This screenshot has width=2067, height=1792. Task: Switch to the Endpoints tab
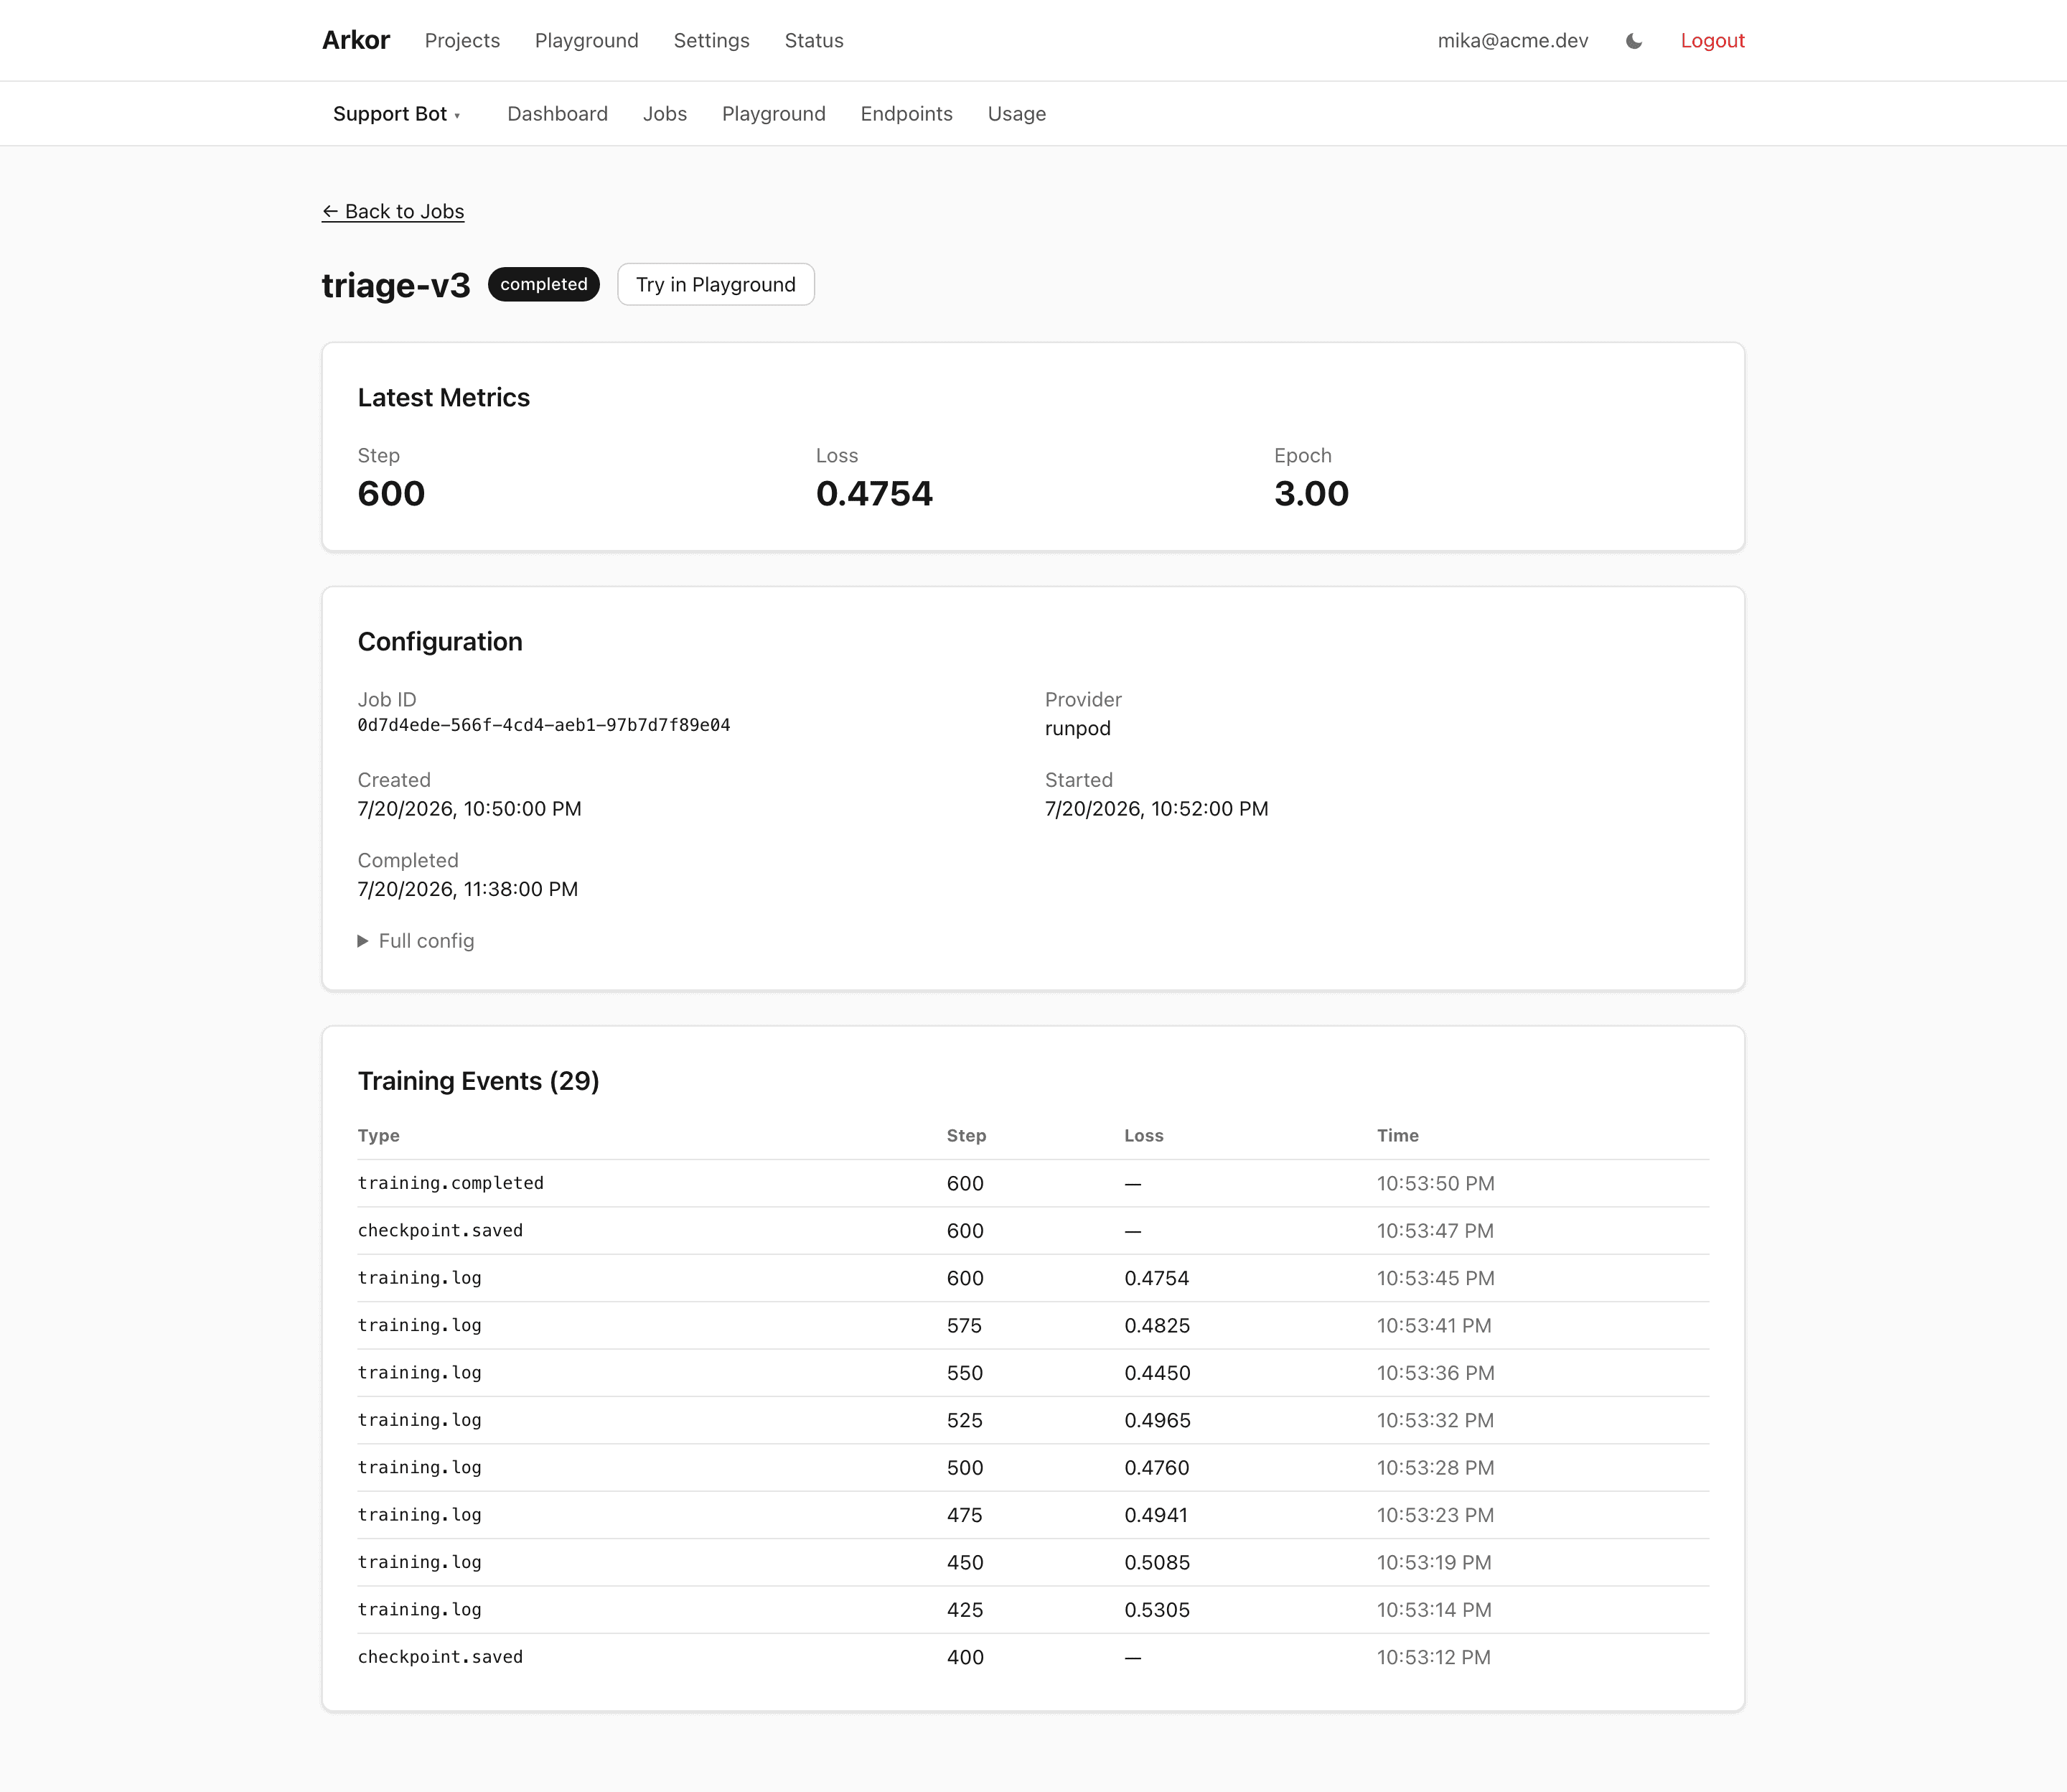coord(906,114)
